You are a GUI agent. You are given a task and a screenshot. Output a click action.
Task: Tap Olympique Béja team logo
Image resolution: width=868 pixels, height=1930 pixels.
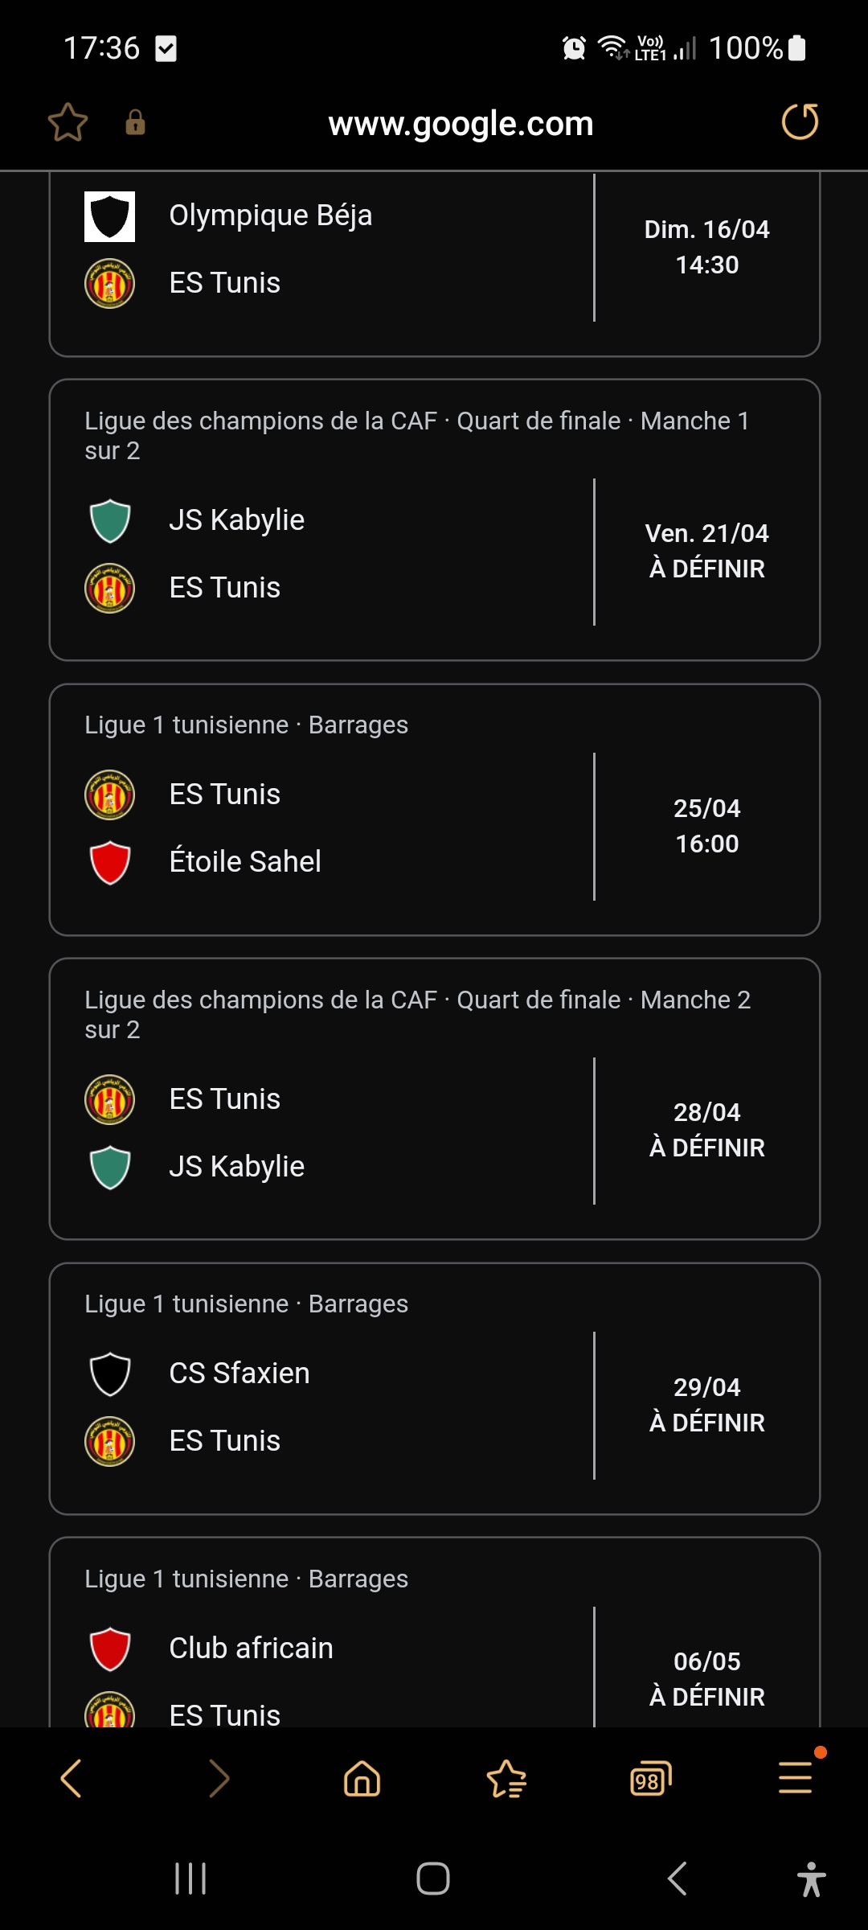109,216
